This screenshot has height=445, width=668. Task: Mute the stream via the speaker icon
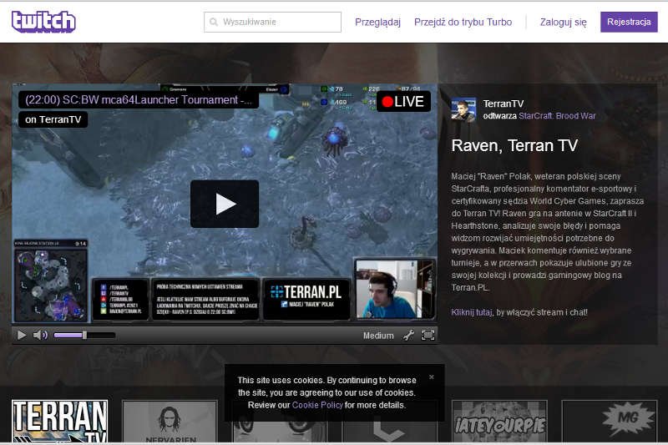click(x=40, y=335)
